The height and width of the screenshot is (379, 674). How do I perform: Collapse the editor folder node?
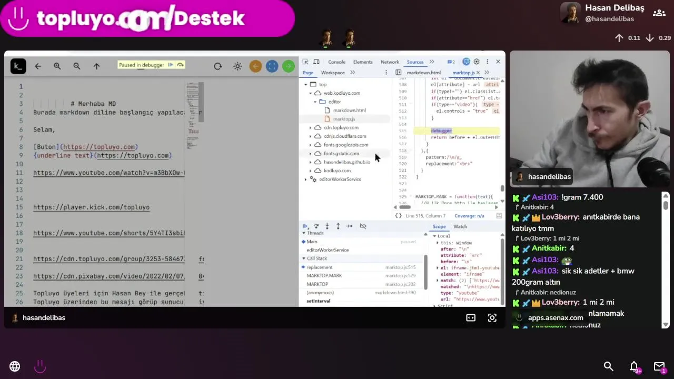(315, 102)
